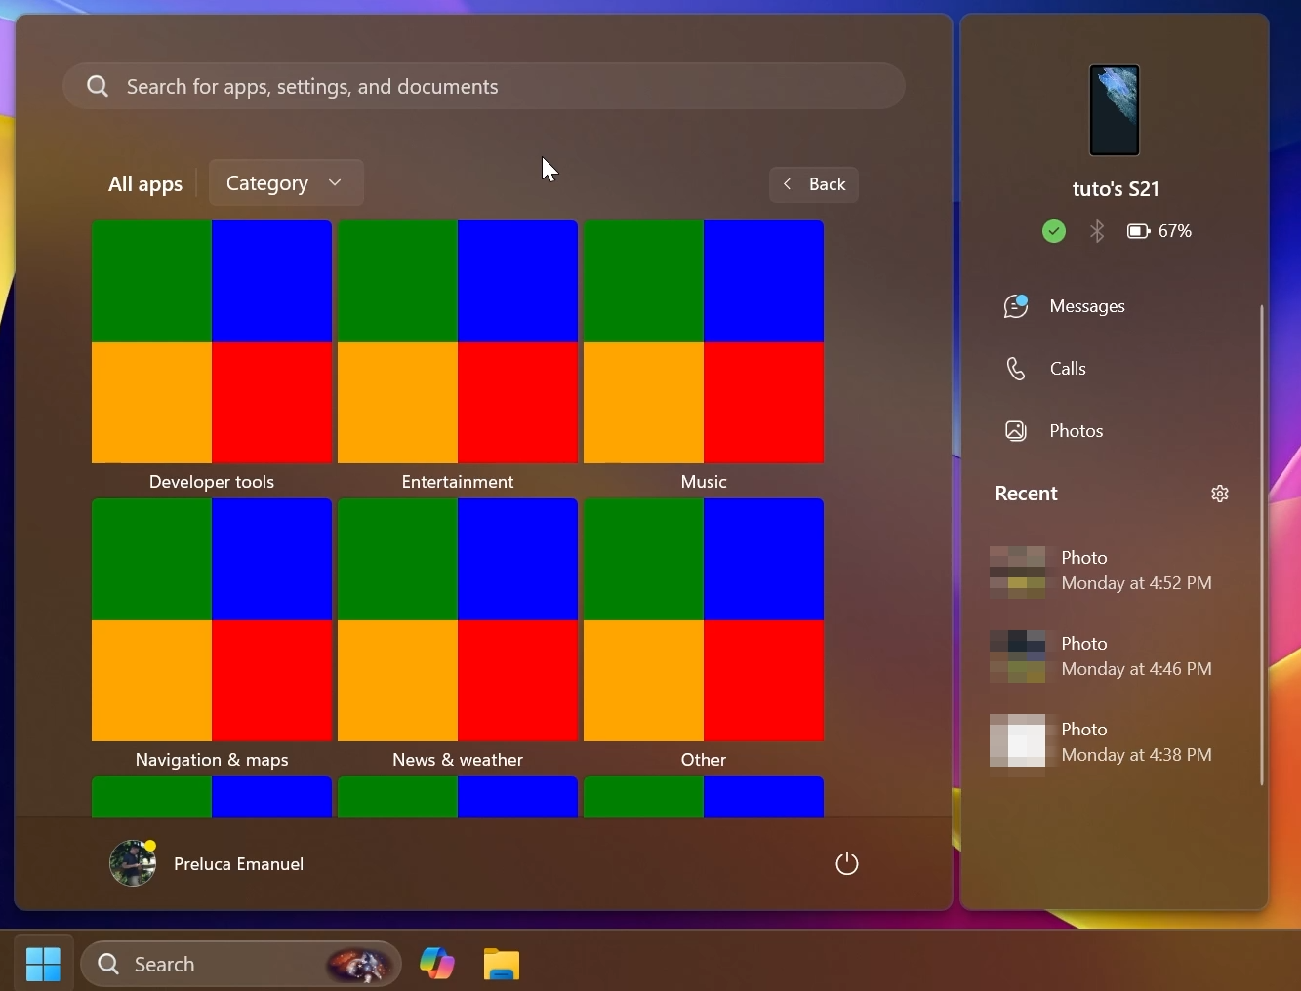Expand the Category view dropdown
The height and width of the screenshot is (991, 1301).
tap(286, 183)
